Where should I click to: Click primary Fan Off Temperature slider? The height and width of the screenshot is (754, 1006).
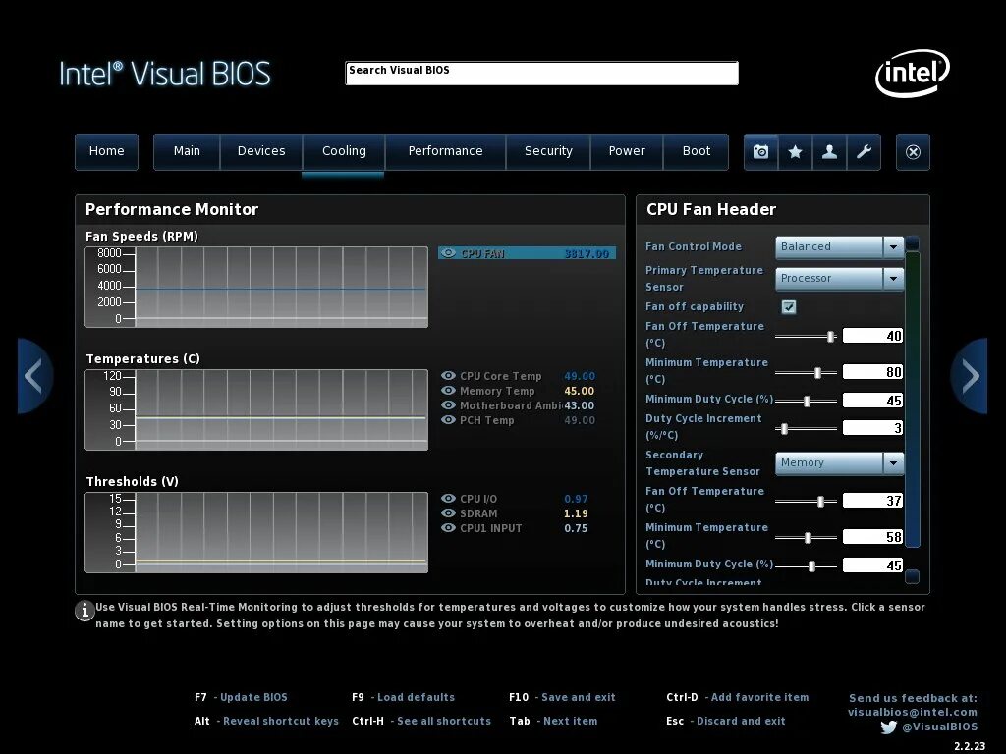click(806, 336)
